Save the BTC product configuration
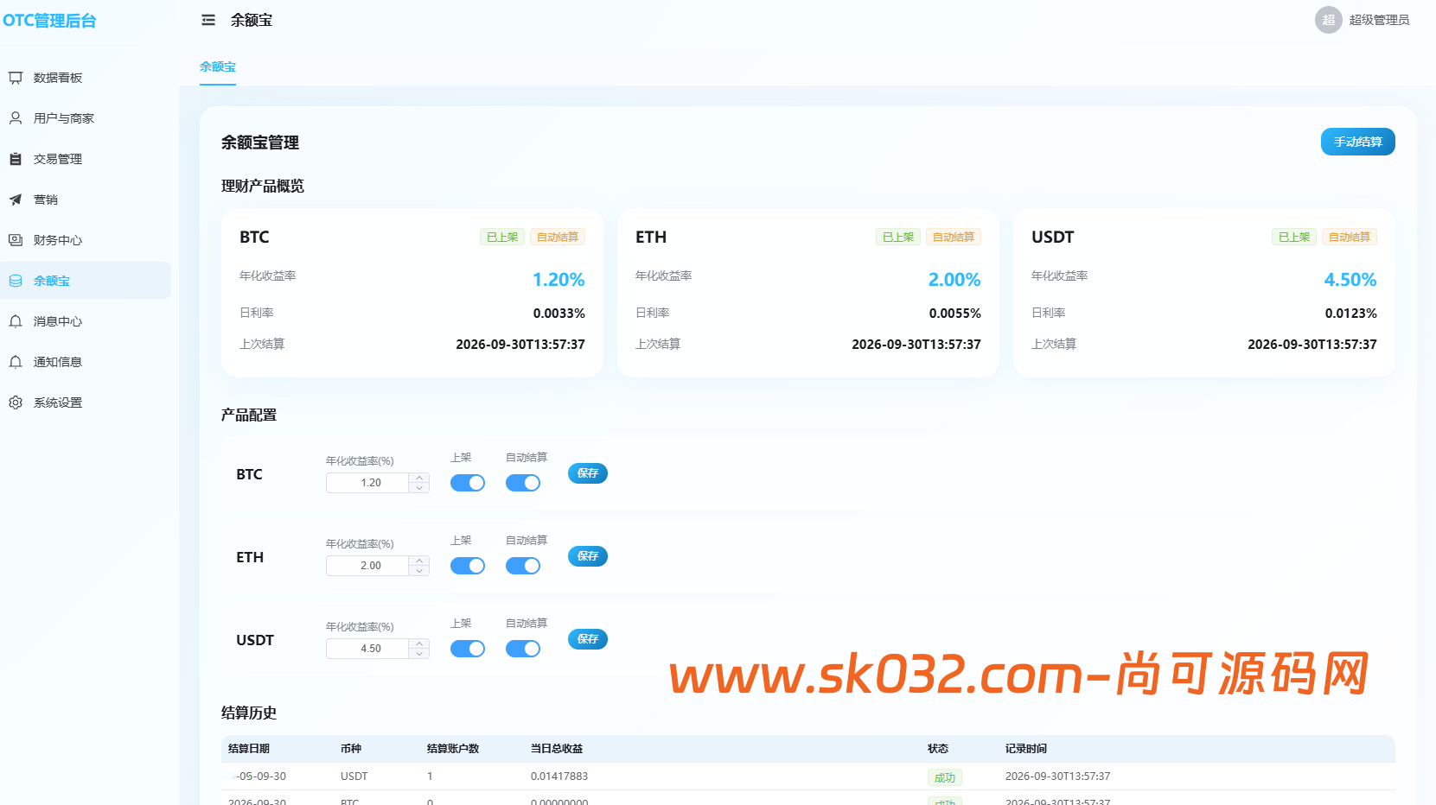 coord(588,473)
